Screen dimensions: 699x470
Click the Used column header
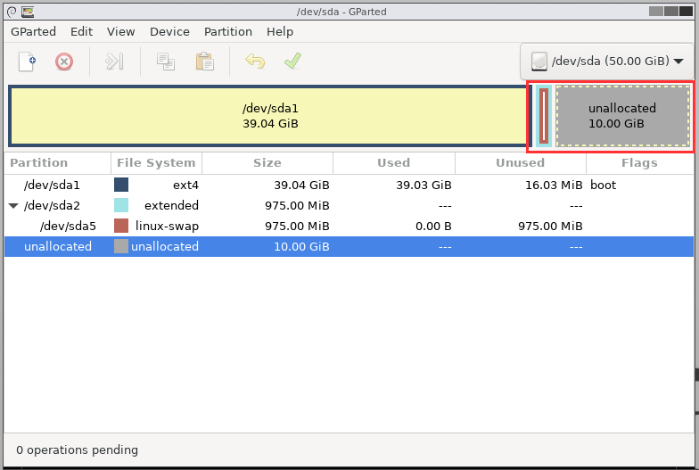(x=394, y=162)
